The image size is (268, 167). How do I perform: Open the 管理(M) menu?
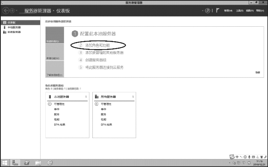228,11
